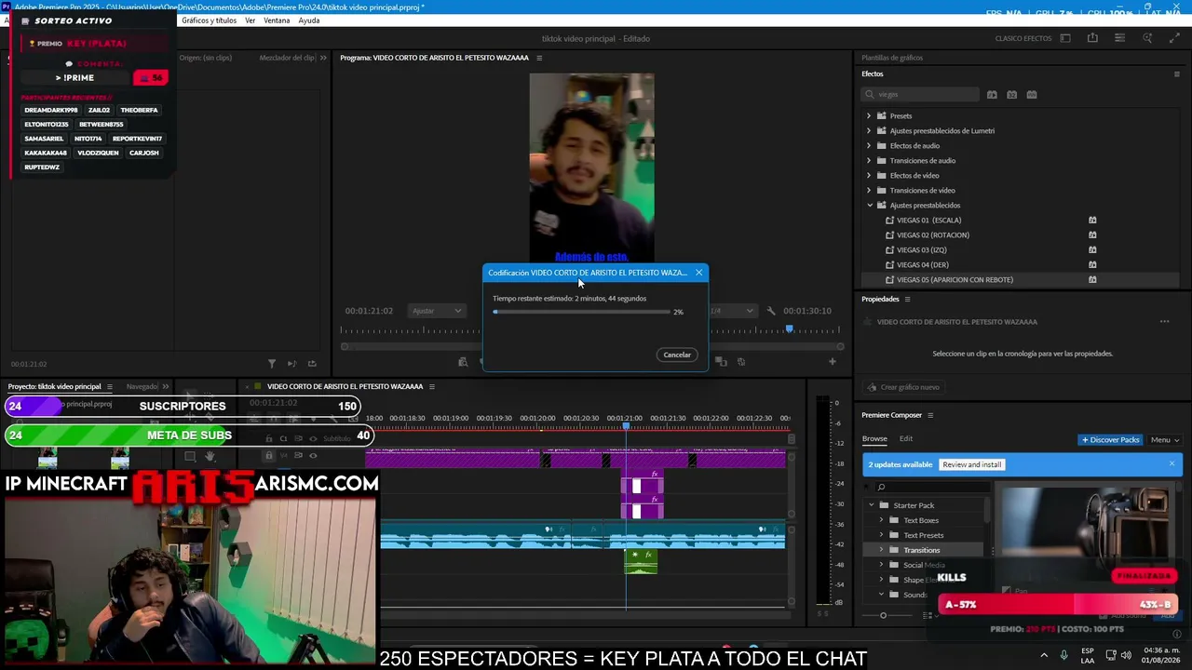Viewport: 1192px width, 670px height.
Task: Click the filter funnel icon in source panel
Action: pyautogui.click(x=271, y=364)
